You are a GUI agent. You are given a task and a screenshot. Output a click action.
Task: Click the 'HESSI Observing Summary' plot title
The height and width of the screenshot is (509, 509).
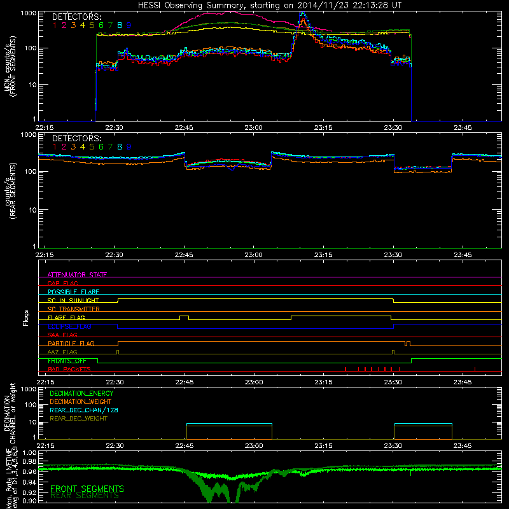pyautogui.click(x=269, y=5)
